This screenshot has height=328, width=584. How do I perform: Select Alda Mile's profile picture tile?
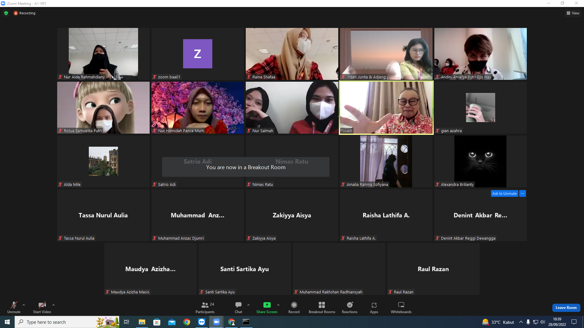103,161
